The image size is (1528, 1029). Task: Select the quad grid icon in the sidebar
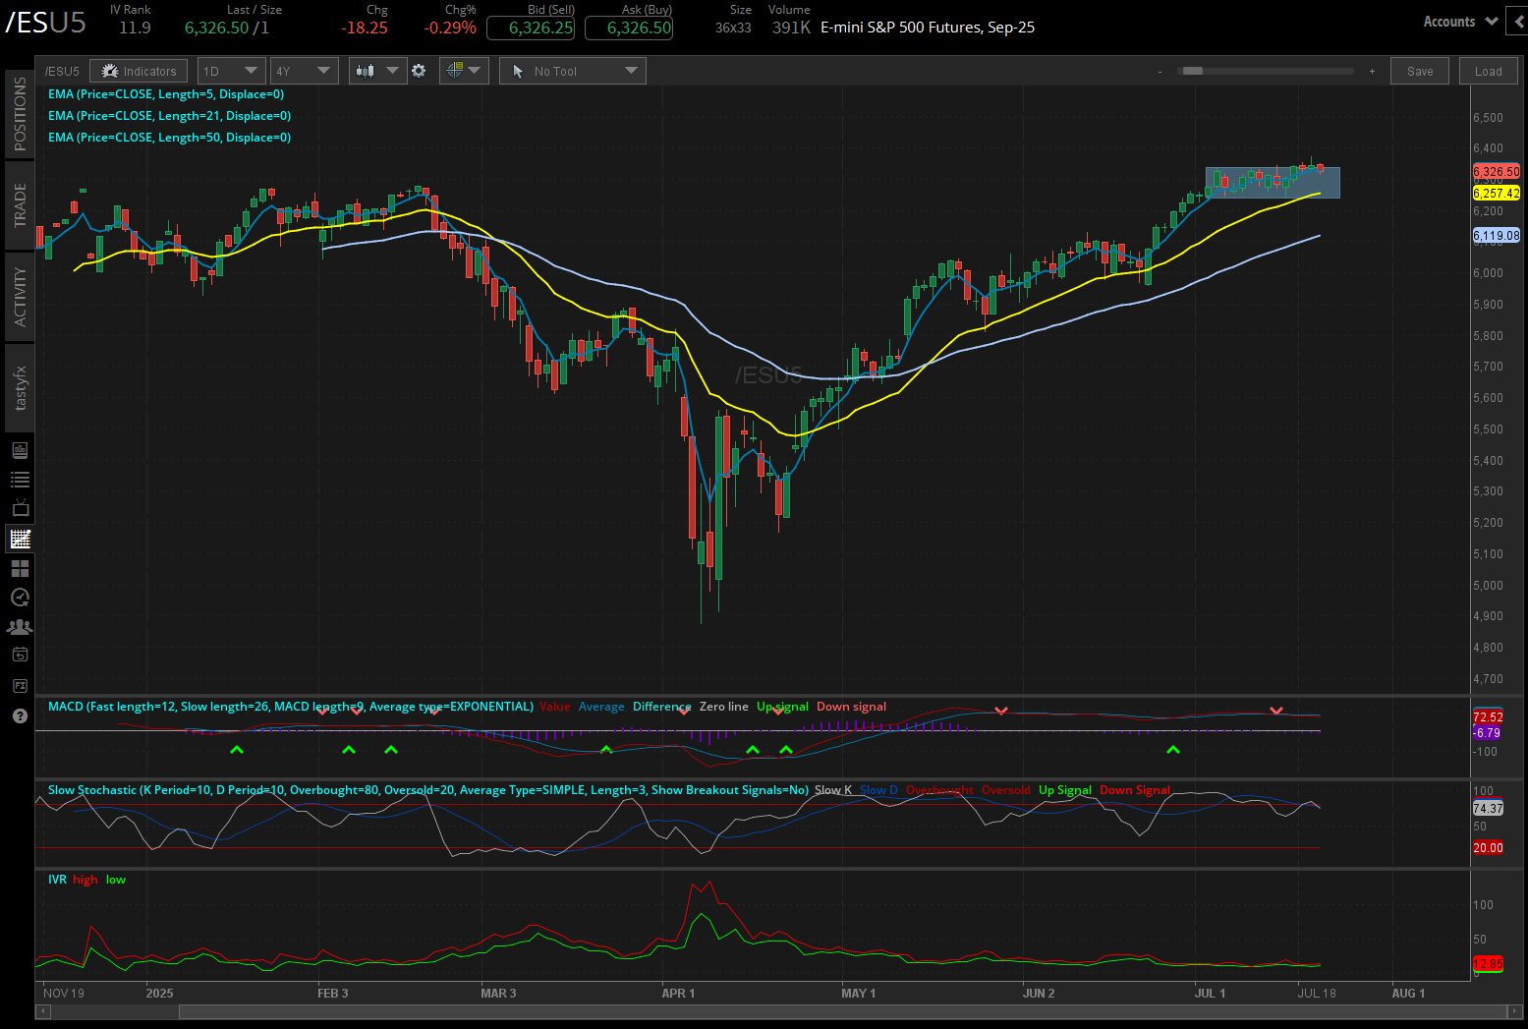click(x=20, y=568)
